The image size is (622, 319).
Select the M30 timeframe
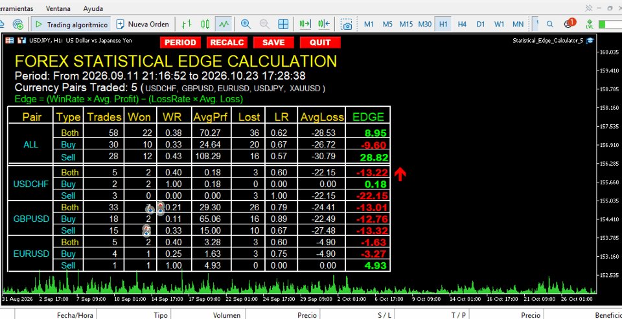(x=425, y=24)
